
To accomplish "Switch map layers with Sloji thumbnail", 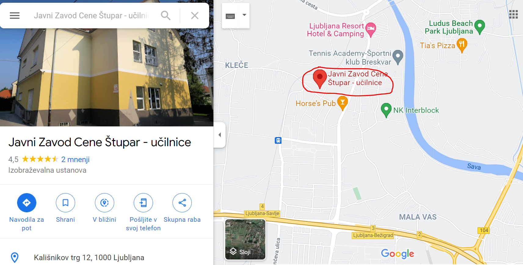I will pos(245,239).
